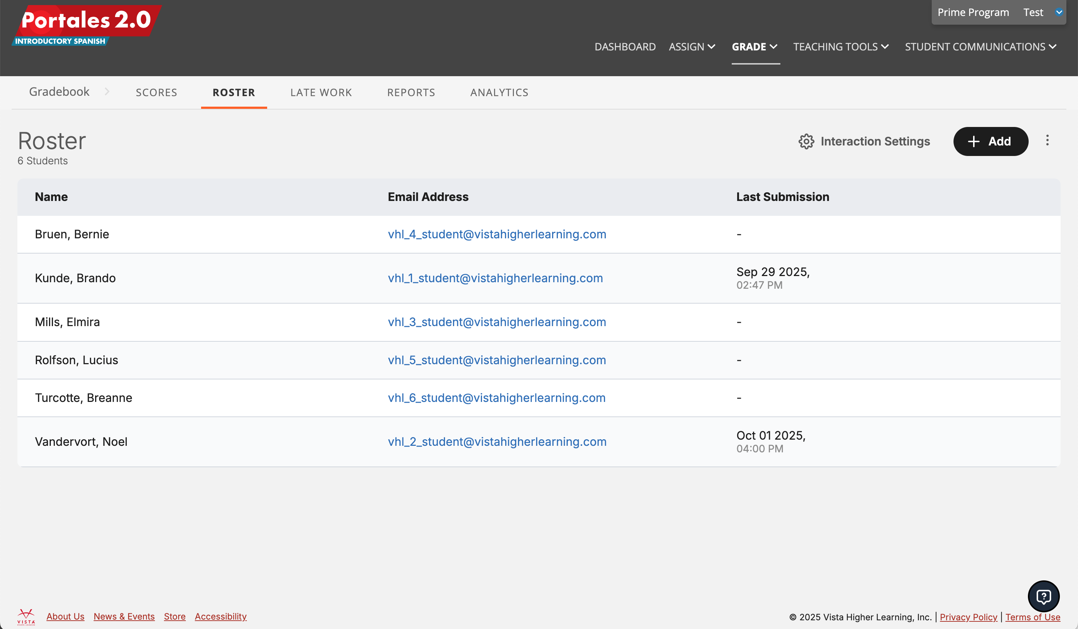Click the Interaction Settings label
Viewport: 1078px width, 629px height.
(x=875, y=141)
